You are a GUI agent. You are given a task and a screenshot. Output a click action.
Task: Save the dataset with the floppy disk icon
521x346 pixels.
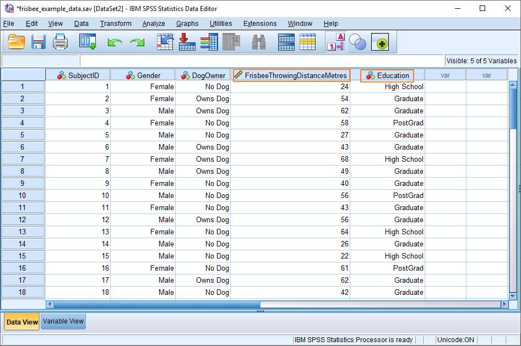[39, 42]
